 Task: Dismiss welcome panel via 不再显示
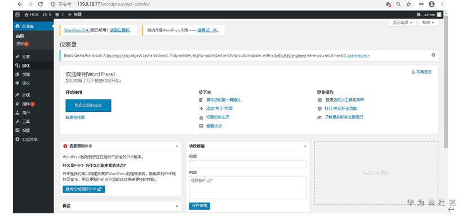(x=421, y=72)
